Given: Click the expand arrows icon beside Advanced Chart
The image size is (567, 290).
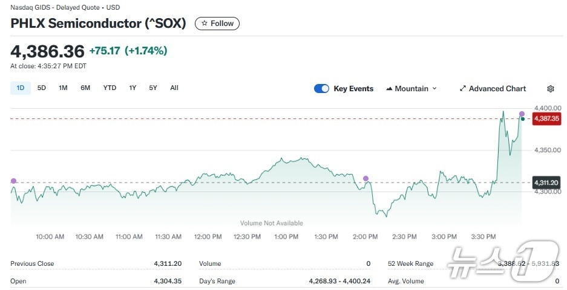Looking at the screenshot, I should pyautogui.click(x=463, y=89).
